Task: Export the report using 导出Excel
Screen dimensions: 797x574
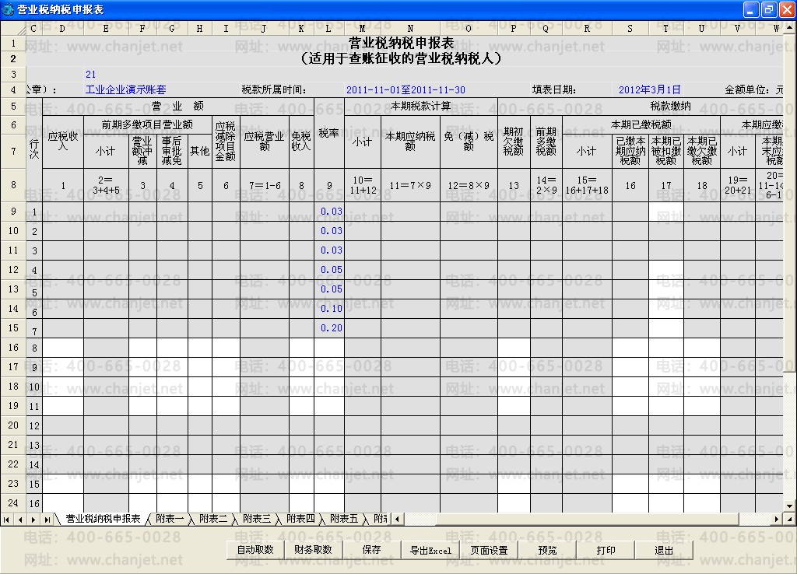Action: coord(430,550)
